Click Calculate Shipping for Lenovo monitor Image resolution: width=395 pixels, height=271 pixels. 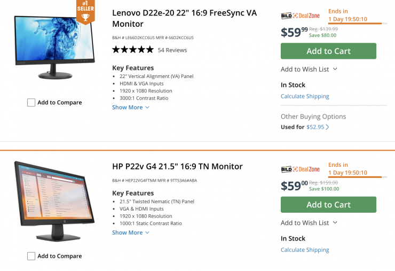[x=305, y=96]
